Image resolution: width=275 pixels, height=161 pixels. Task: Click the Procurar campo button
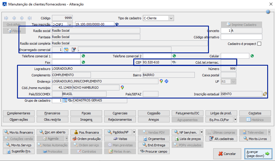[153, 151]
